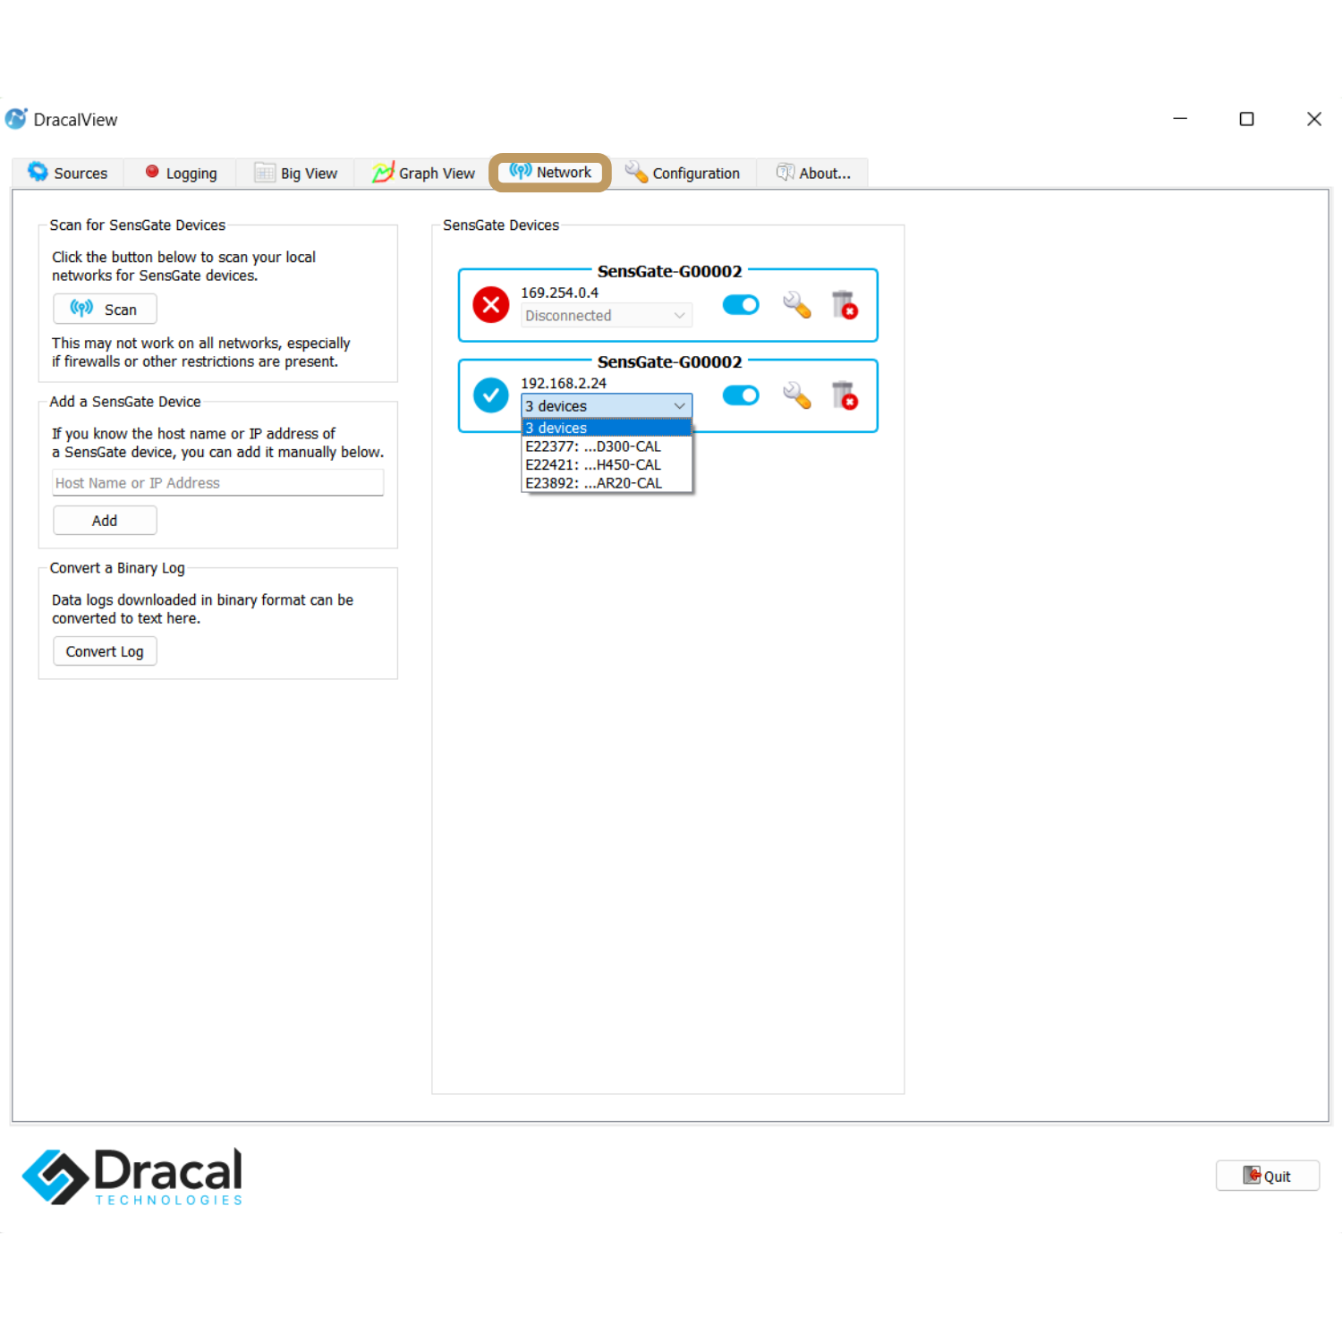The height and width of the screenshot is (1342, 1342).
Task: Scan local networks for SensGate devices
Action: tap(105, 309)
